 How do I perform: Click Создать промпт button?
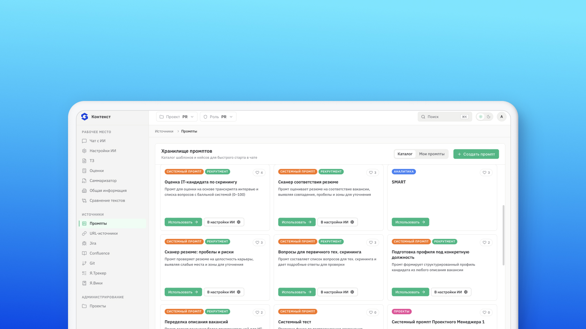point(476,154)
